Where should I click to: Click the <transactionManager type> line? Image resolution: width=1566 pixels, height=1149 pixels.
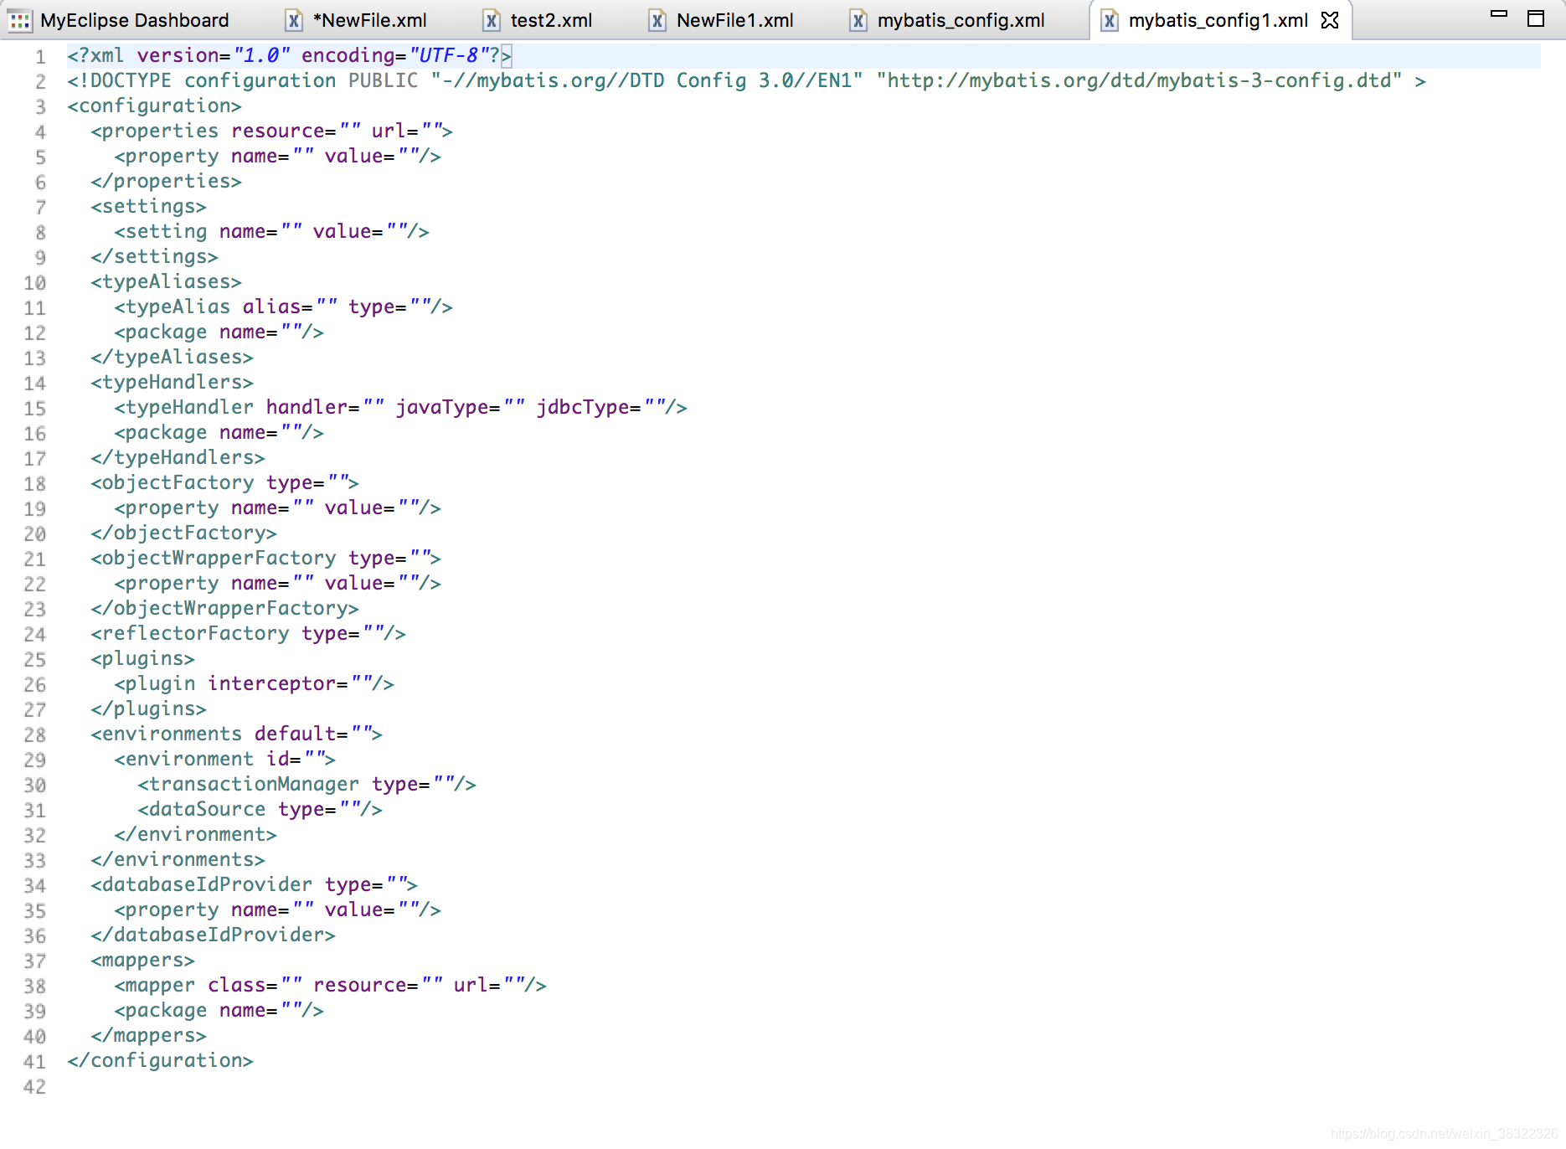click(x=307, y=785)
